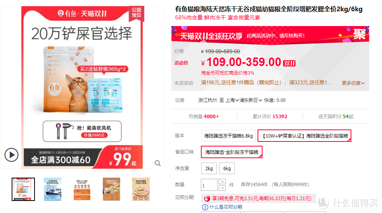
Task: Select the fishing boat thumbnail image
Action: coord(53,189)
